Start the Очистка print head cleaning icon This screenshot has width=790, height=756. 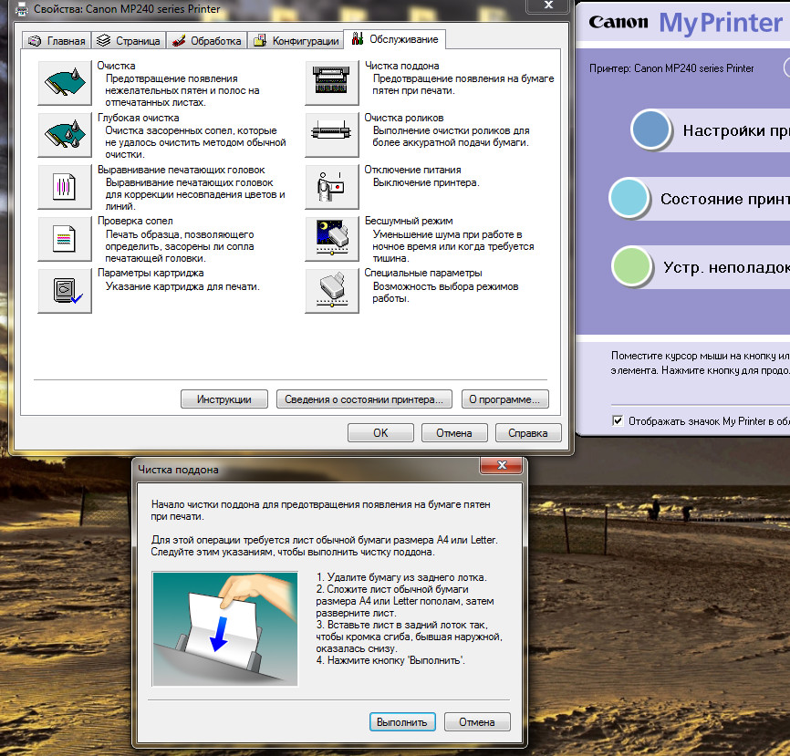[65, 82]
